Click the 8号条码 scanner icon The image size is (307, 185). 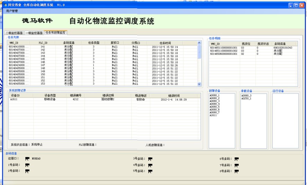point(236,171)
